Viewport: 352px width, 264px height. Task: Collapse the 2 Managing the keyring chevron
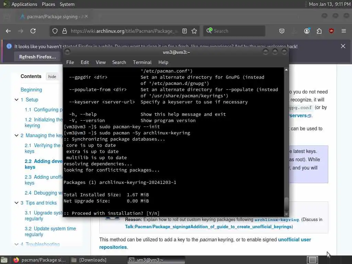16,135
